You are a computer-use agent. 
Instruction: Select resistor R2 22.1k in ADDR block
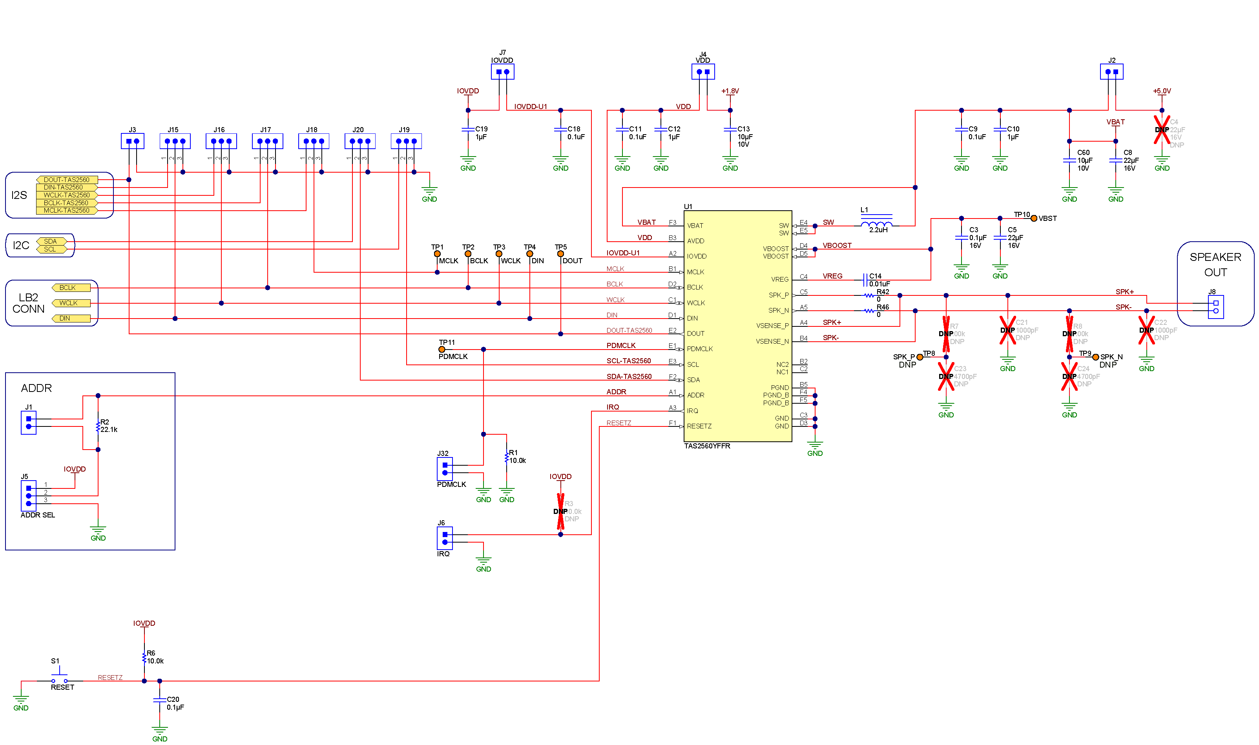click(98, 425)
